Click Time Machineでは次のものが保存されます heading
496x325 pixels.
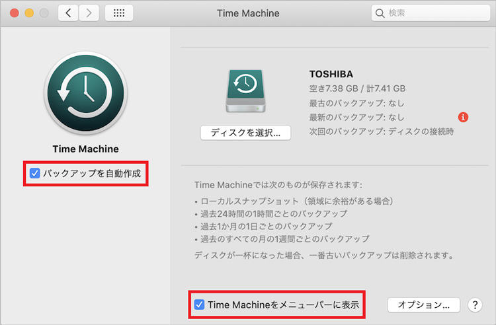[x=278, y=185]
